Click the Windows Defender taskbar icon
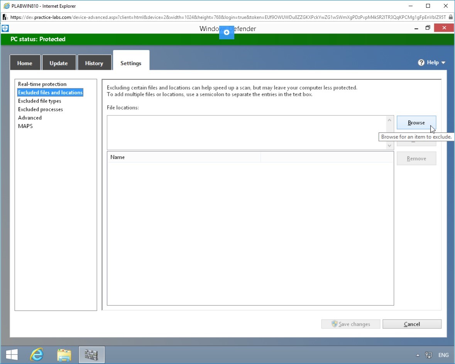Screen dimensions: 455x364 tap(91, 354)
